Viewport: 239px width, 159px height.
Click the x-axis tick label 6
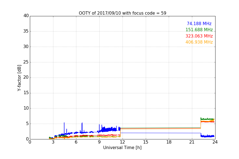[76, 142]
